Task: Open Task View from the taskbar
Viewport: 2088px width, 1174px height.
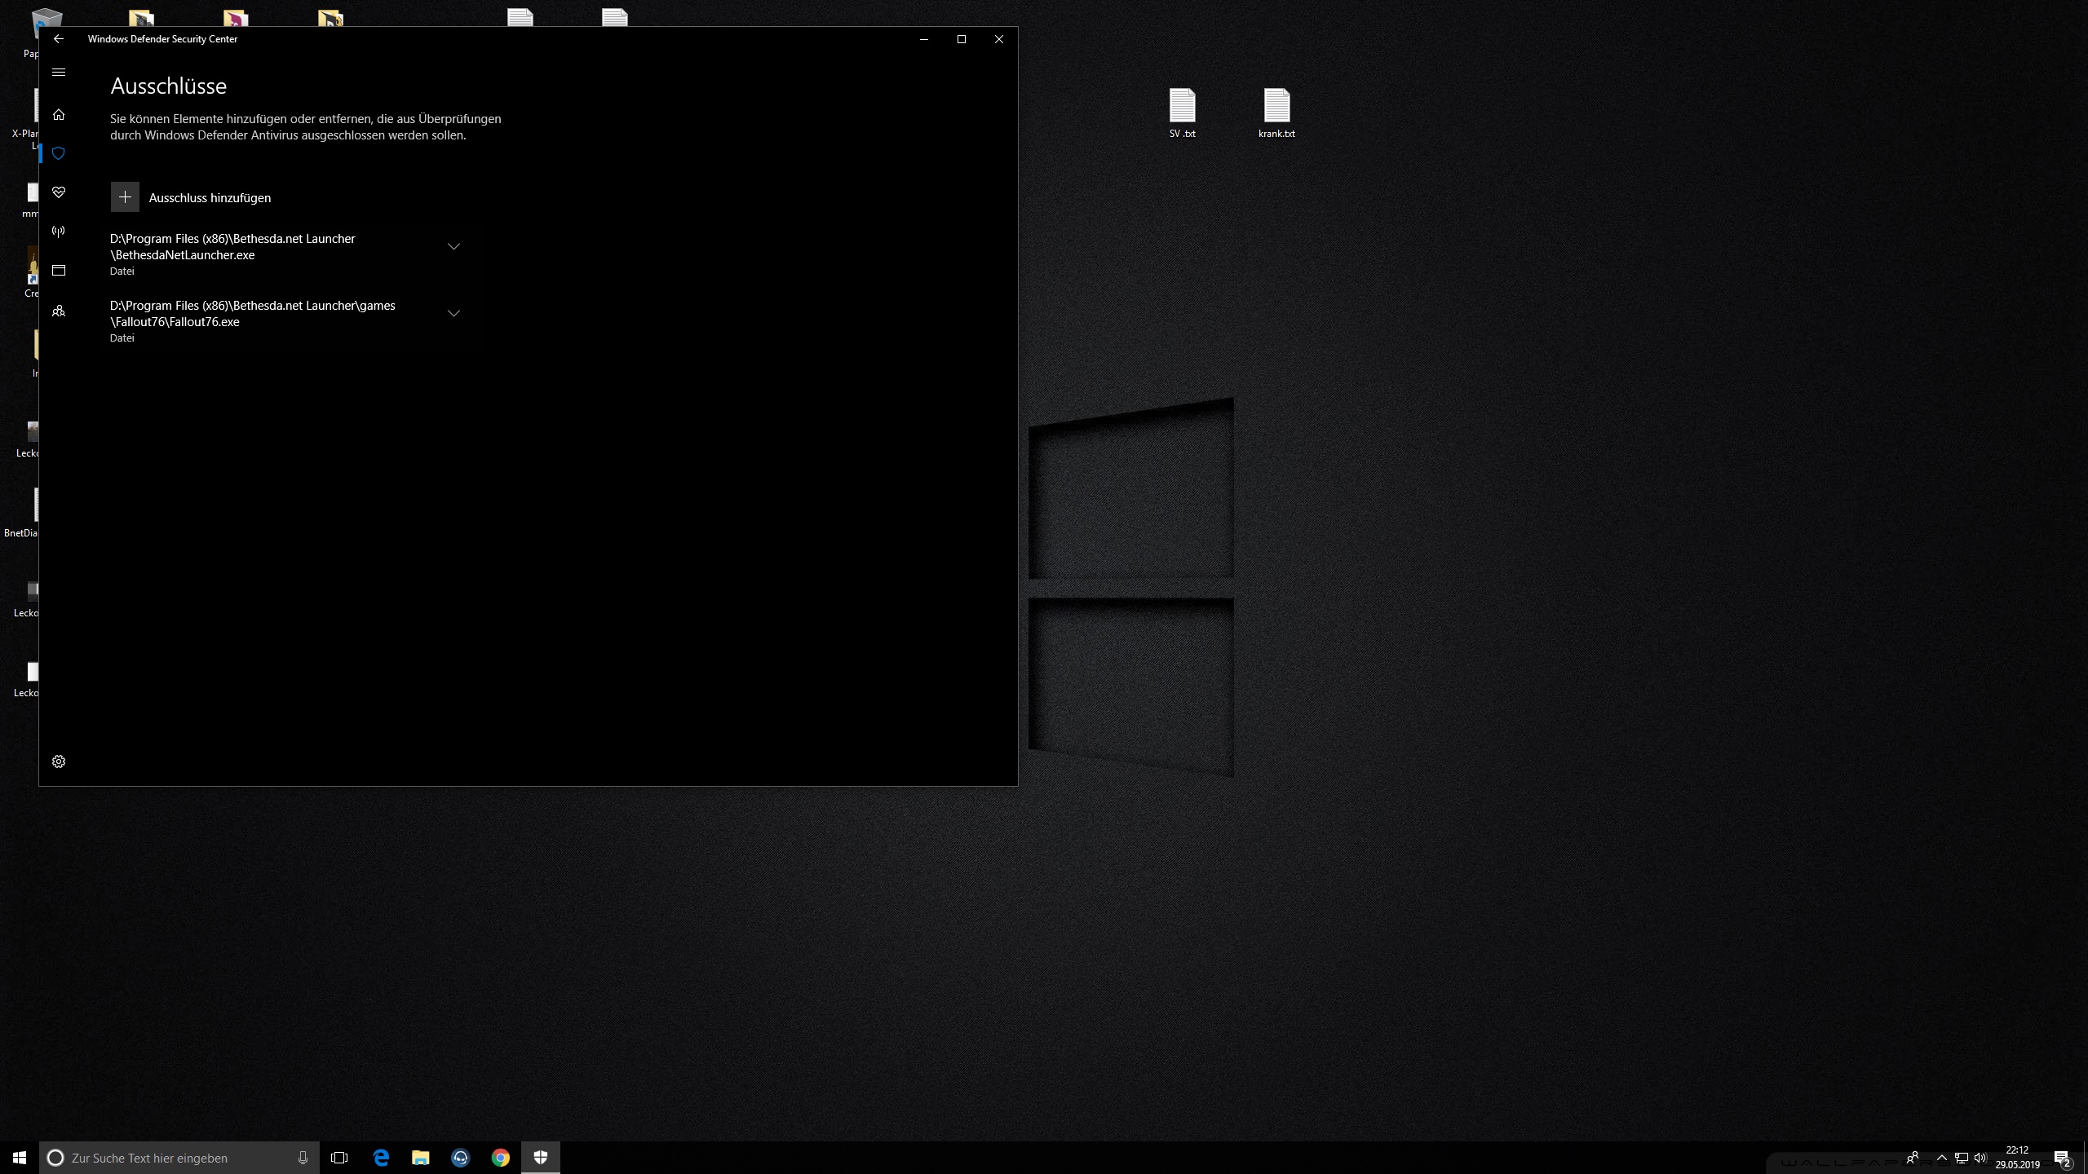Action: 339,1158
